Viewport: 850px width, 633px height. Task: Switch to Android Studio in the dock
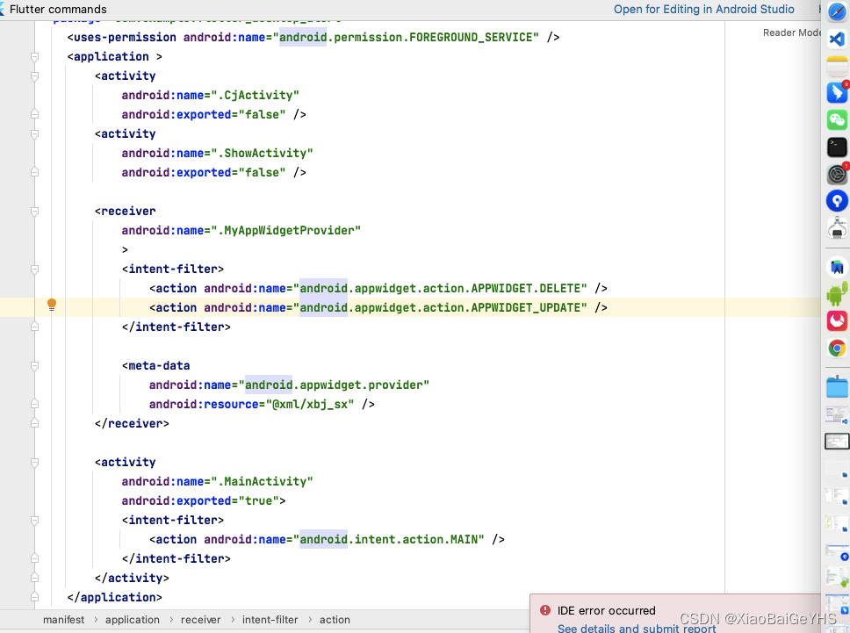[x=837, y=268]
